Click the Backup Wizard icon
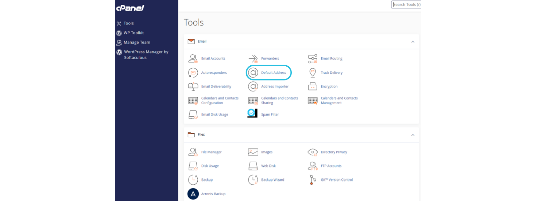The height and width of the screenshot is (201, 536). click(x=253, y=180)
